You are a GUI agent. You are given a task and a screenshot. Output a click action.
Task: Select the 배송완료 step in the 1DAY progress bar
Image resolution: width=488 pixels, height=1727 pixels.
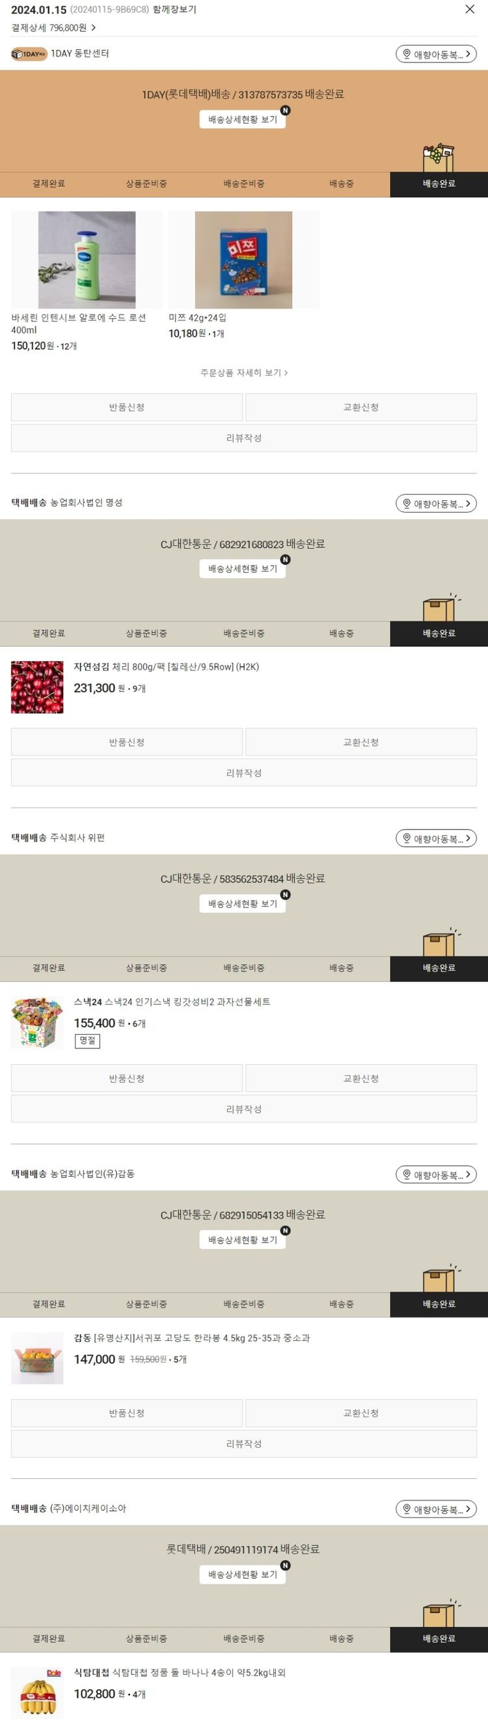(x=439, y=184)
